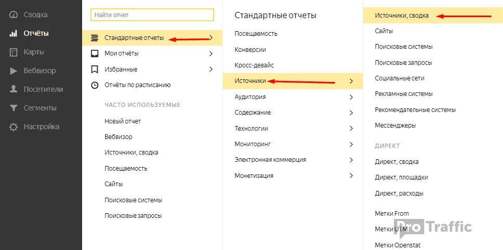The image size is (503, 250).
Task: Expand the Содержание chevron arrow
Action: click(x=352, y=113)
